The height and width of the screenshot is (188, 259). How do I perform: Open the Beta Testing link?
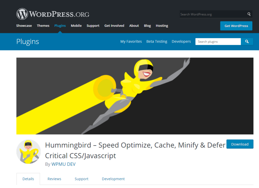click(157, 42)
